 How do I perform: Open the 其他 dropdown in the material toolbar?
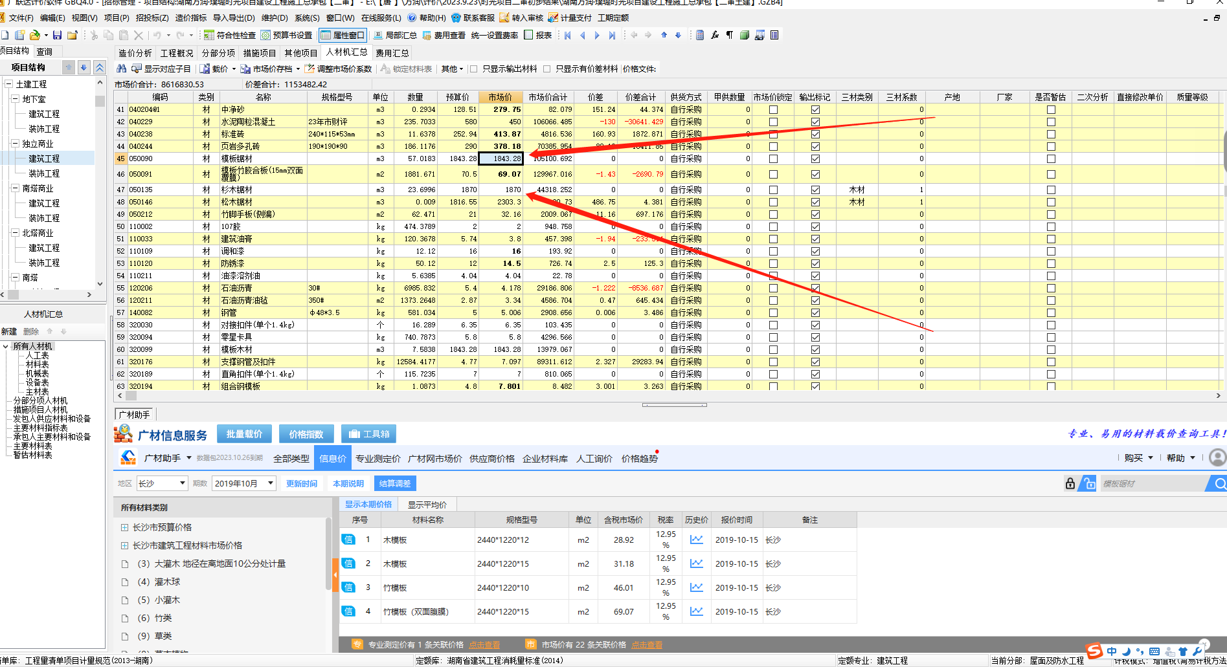[452, 69]
